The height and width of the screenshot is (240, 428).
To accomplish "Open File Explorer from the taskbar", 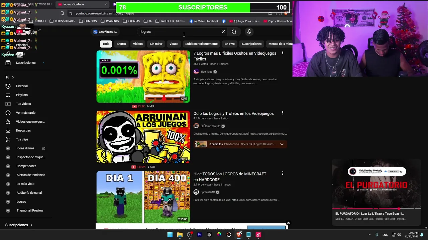I will [x=180, y=235].
